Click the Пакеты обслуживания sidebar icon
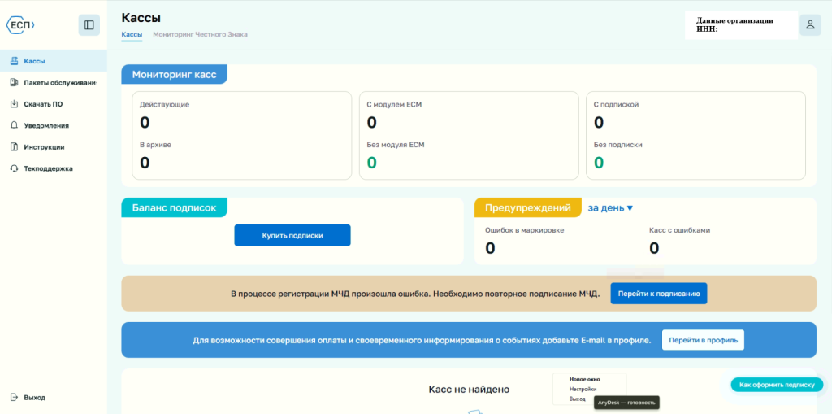 click(15, 82)
